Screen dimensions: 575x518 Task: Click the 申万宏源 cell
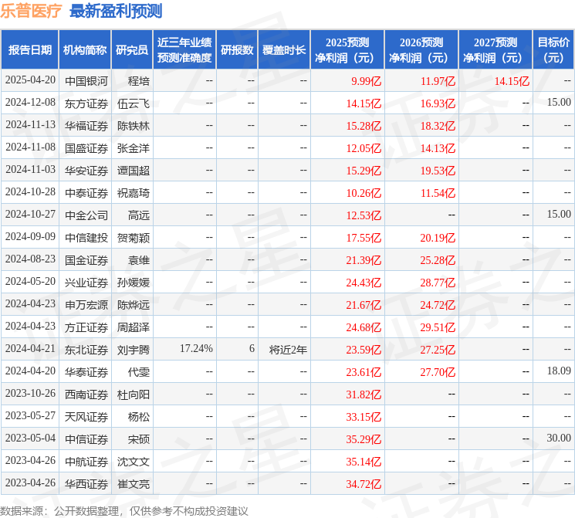86,305
